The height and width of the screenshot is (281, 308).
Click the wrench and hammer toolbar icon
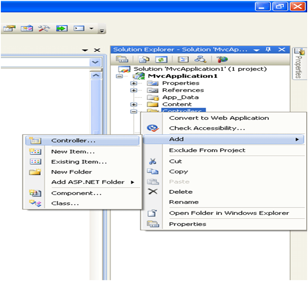[x=44, y=28]
